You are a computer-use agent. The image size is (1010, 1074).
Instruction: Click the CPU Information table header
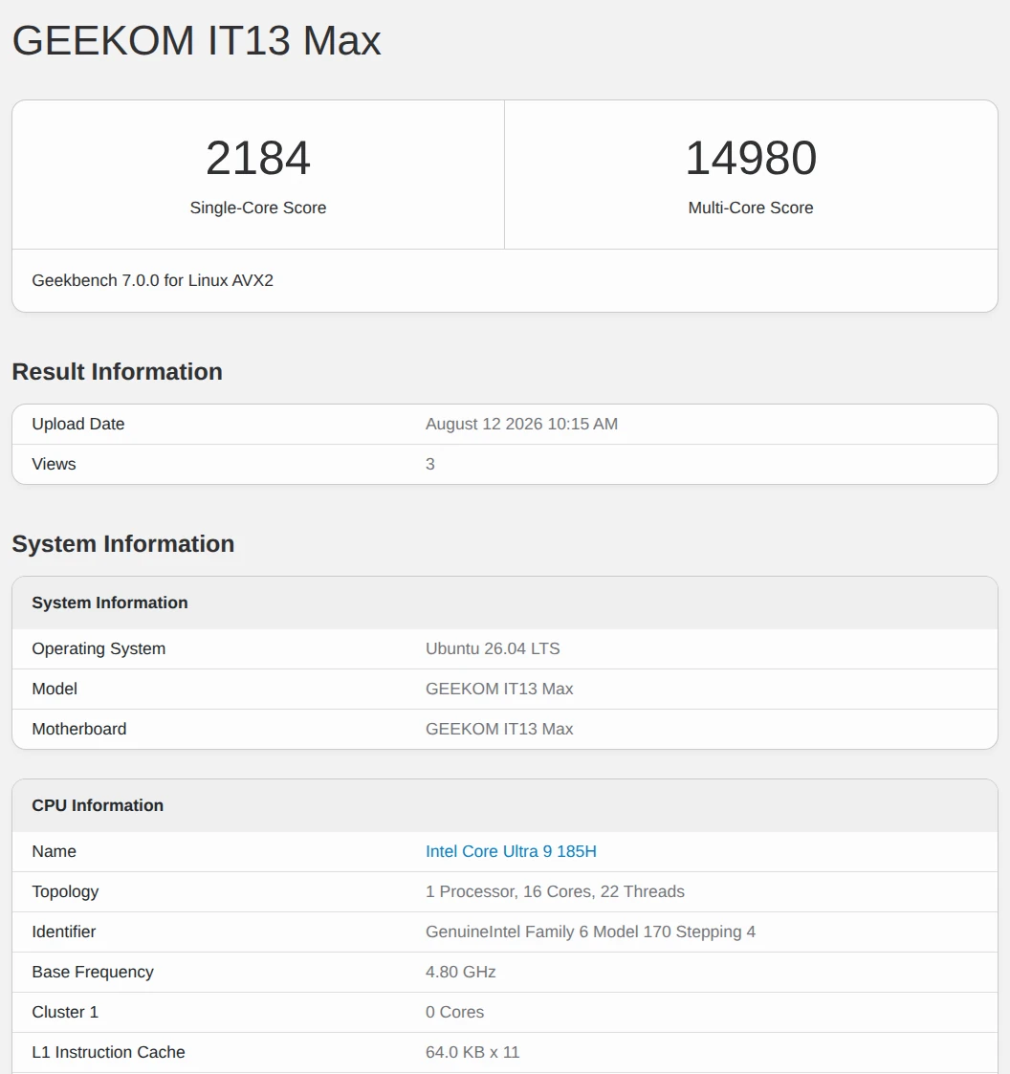pos(98,805)
